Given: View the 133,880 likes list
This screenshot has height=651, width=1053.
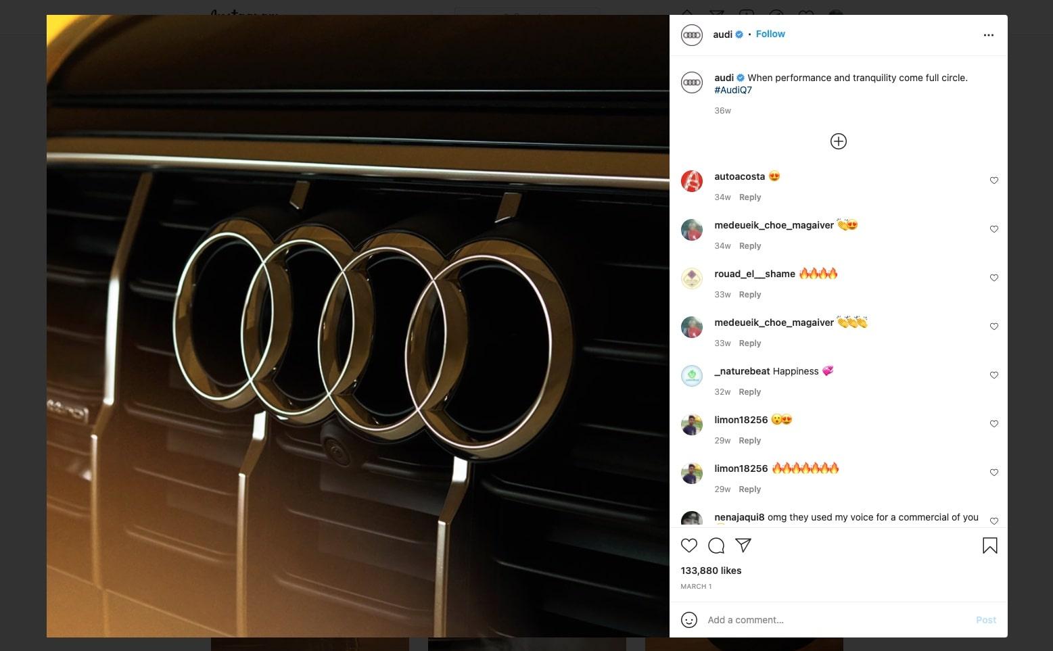Looking at the screenshot, I should pos(711,571).
